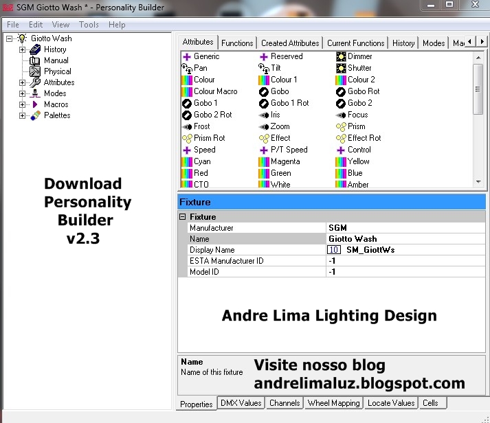Expand the Modes tree node
This screenshot has height=423, width=490.
pyautogui.click(x=22, y=93)
